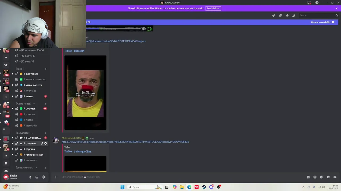Open the chat-general channel
Viewport: 341px width, 191px height.
click(31, 138)
